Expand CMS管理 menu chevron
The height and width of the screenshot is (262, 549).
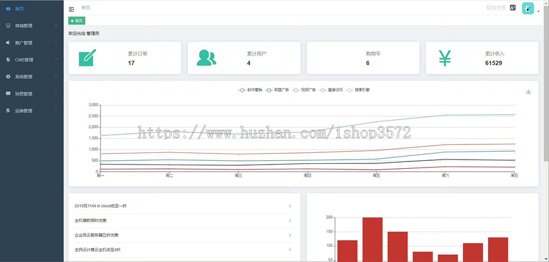[56, 60]
